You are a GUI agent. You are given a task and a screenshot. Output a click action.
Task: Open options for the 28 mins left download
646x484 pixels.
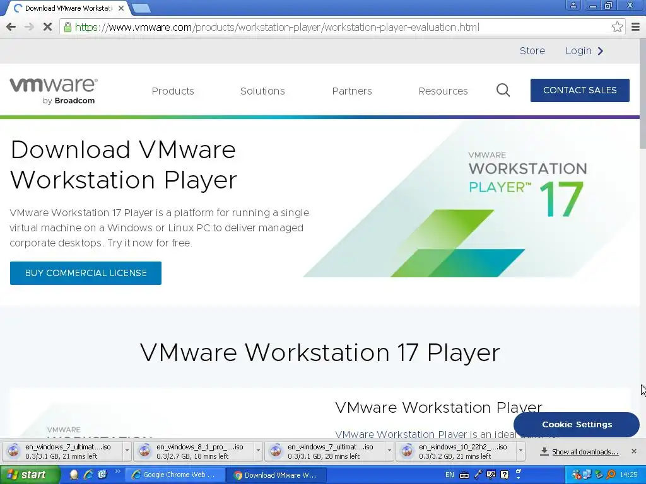389,451
